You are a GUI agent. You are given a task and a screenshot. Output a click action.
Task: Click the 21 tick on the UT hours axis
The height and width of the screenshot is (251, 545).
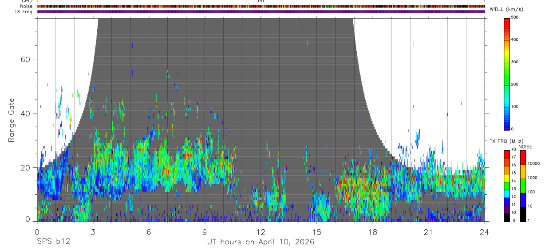pyautogui.click(x=429, y=232)
